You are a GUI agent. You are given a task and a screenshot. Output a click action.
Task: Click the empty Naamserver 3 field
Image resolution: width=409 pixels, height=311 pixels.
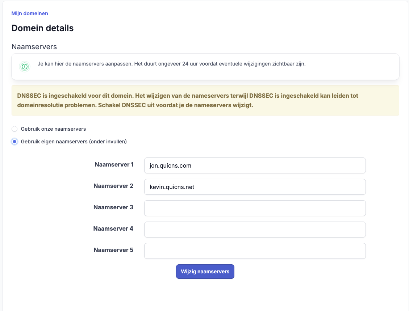point(255,208)
